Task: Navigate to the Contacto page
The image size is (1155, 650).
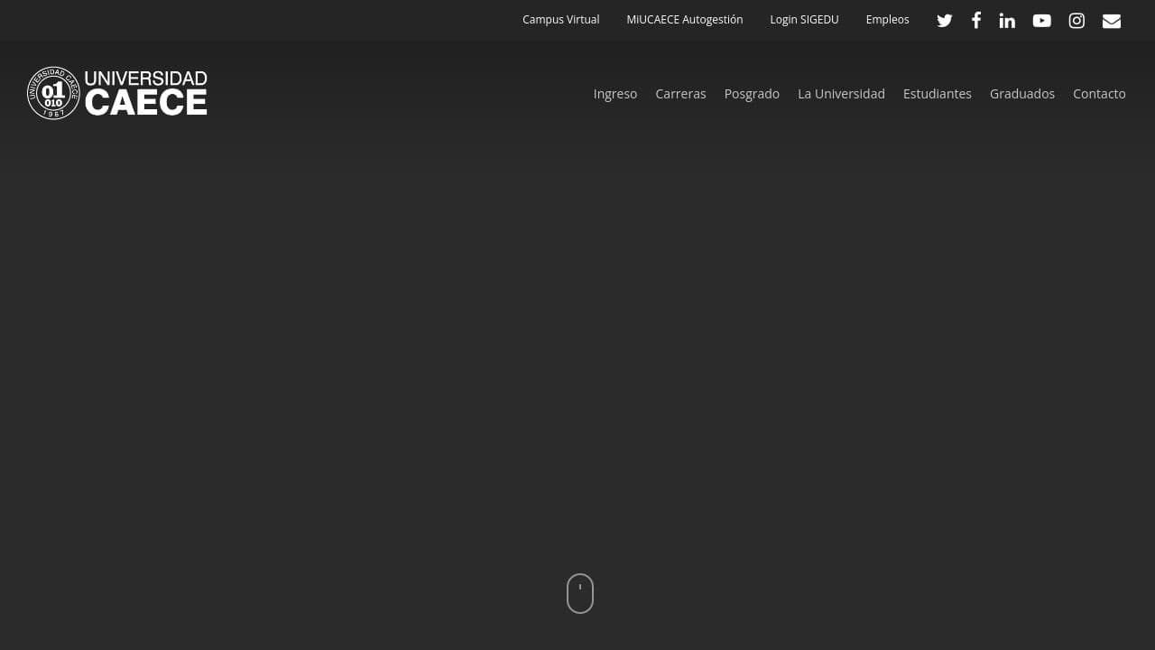Action: coord(1099,93)
